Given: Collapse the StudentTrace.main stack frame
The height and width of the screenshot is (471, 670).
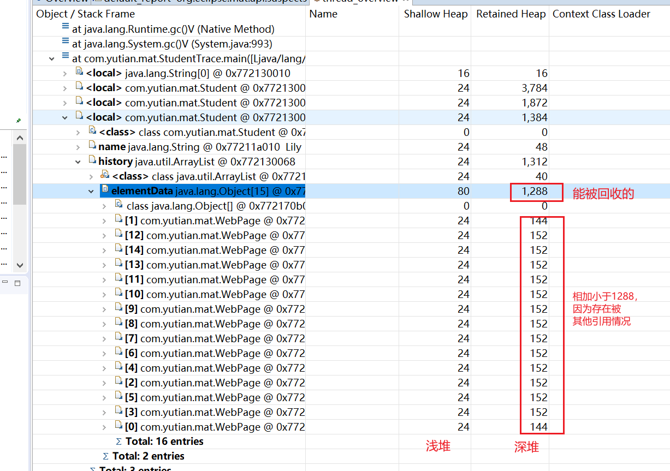Looking at the screenshot, I should tap(51, 58).
